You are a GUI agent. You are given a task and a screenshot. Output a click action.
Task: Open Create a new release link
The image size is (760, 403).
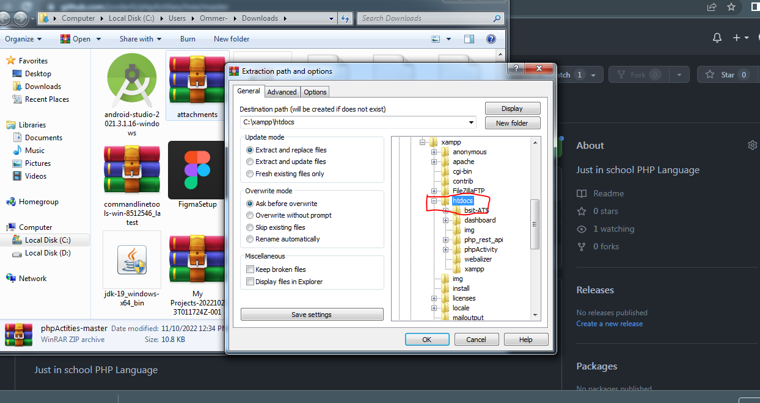[609, 324]
